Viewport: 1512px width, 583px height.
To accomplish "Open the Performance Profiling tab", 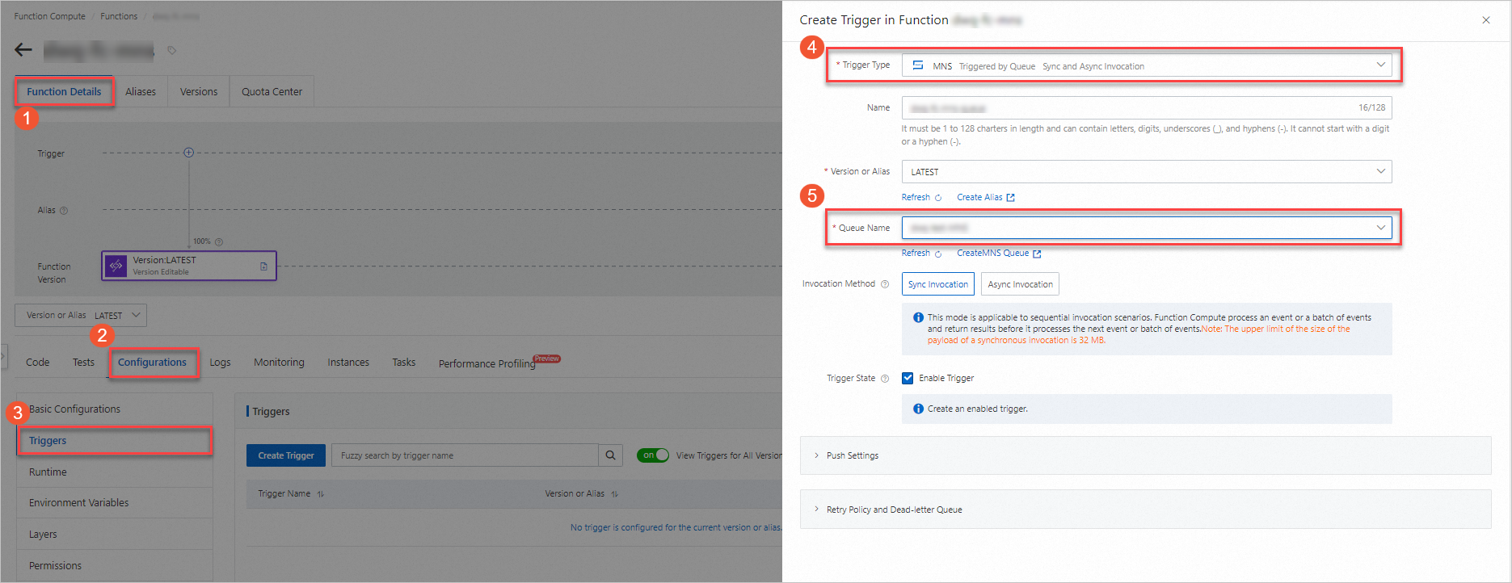I will pyautogui.click(x=487, y=363).
